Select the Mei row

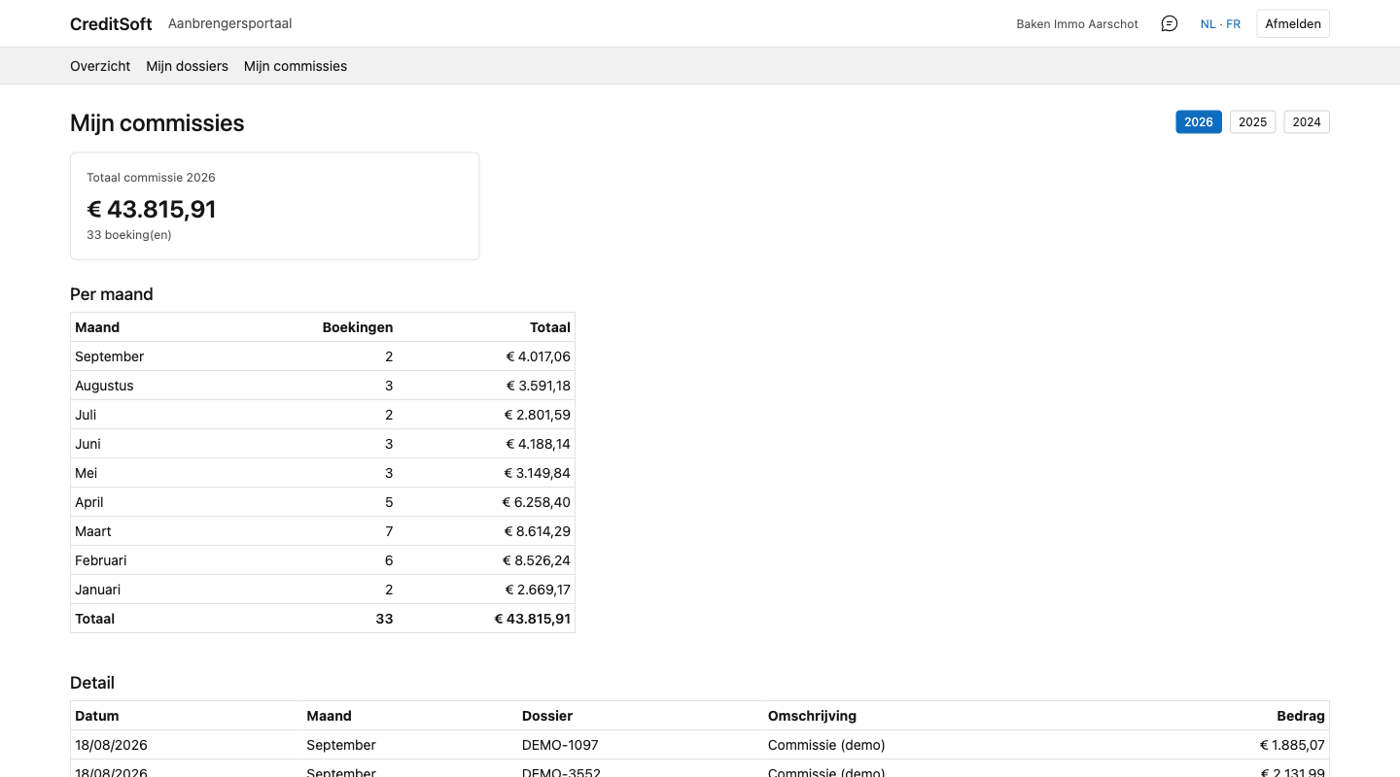pyautogui.click(x=323, y=473)
